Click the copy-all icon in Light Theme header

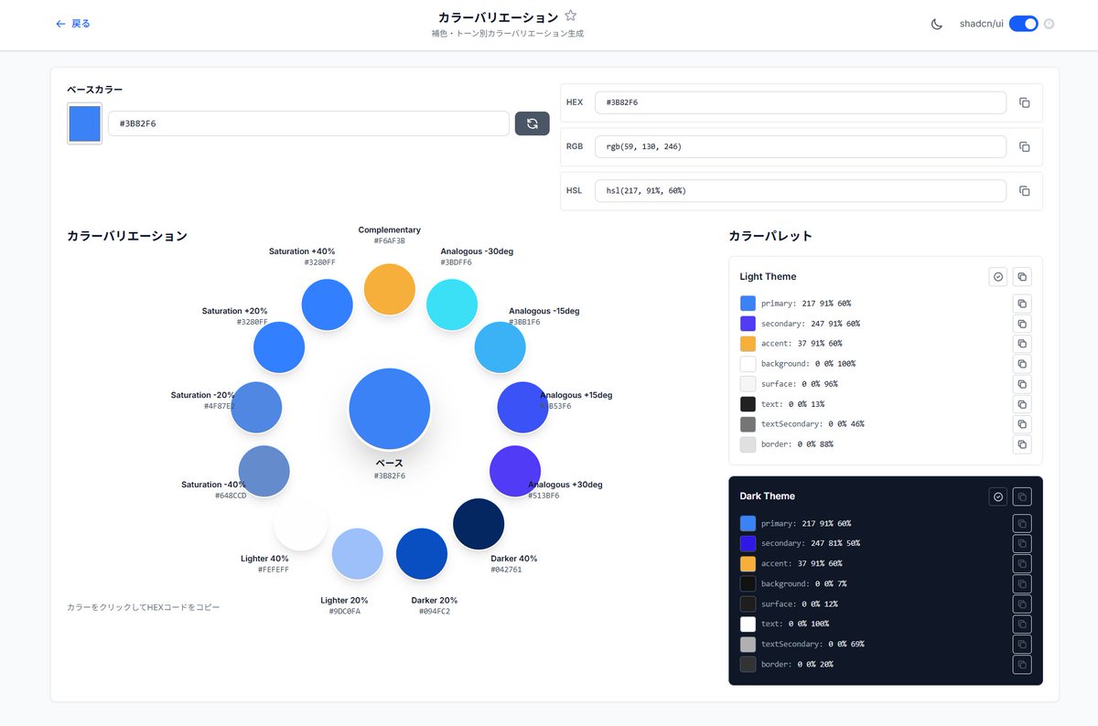tap(1022, 276)
